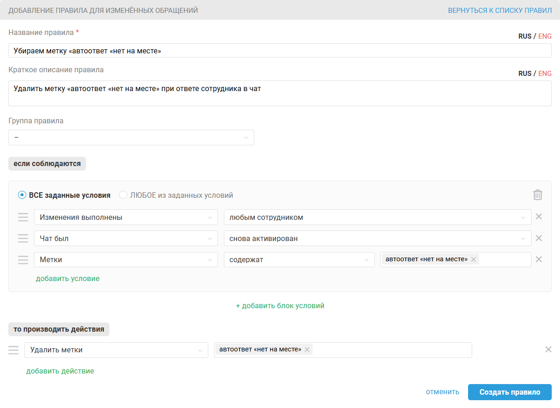Return via "Вернуться к списку правил" link

tap(500, 10)
